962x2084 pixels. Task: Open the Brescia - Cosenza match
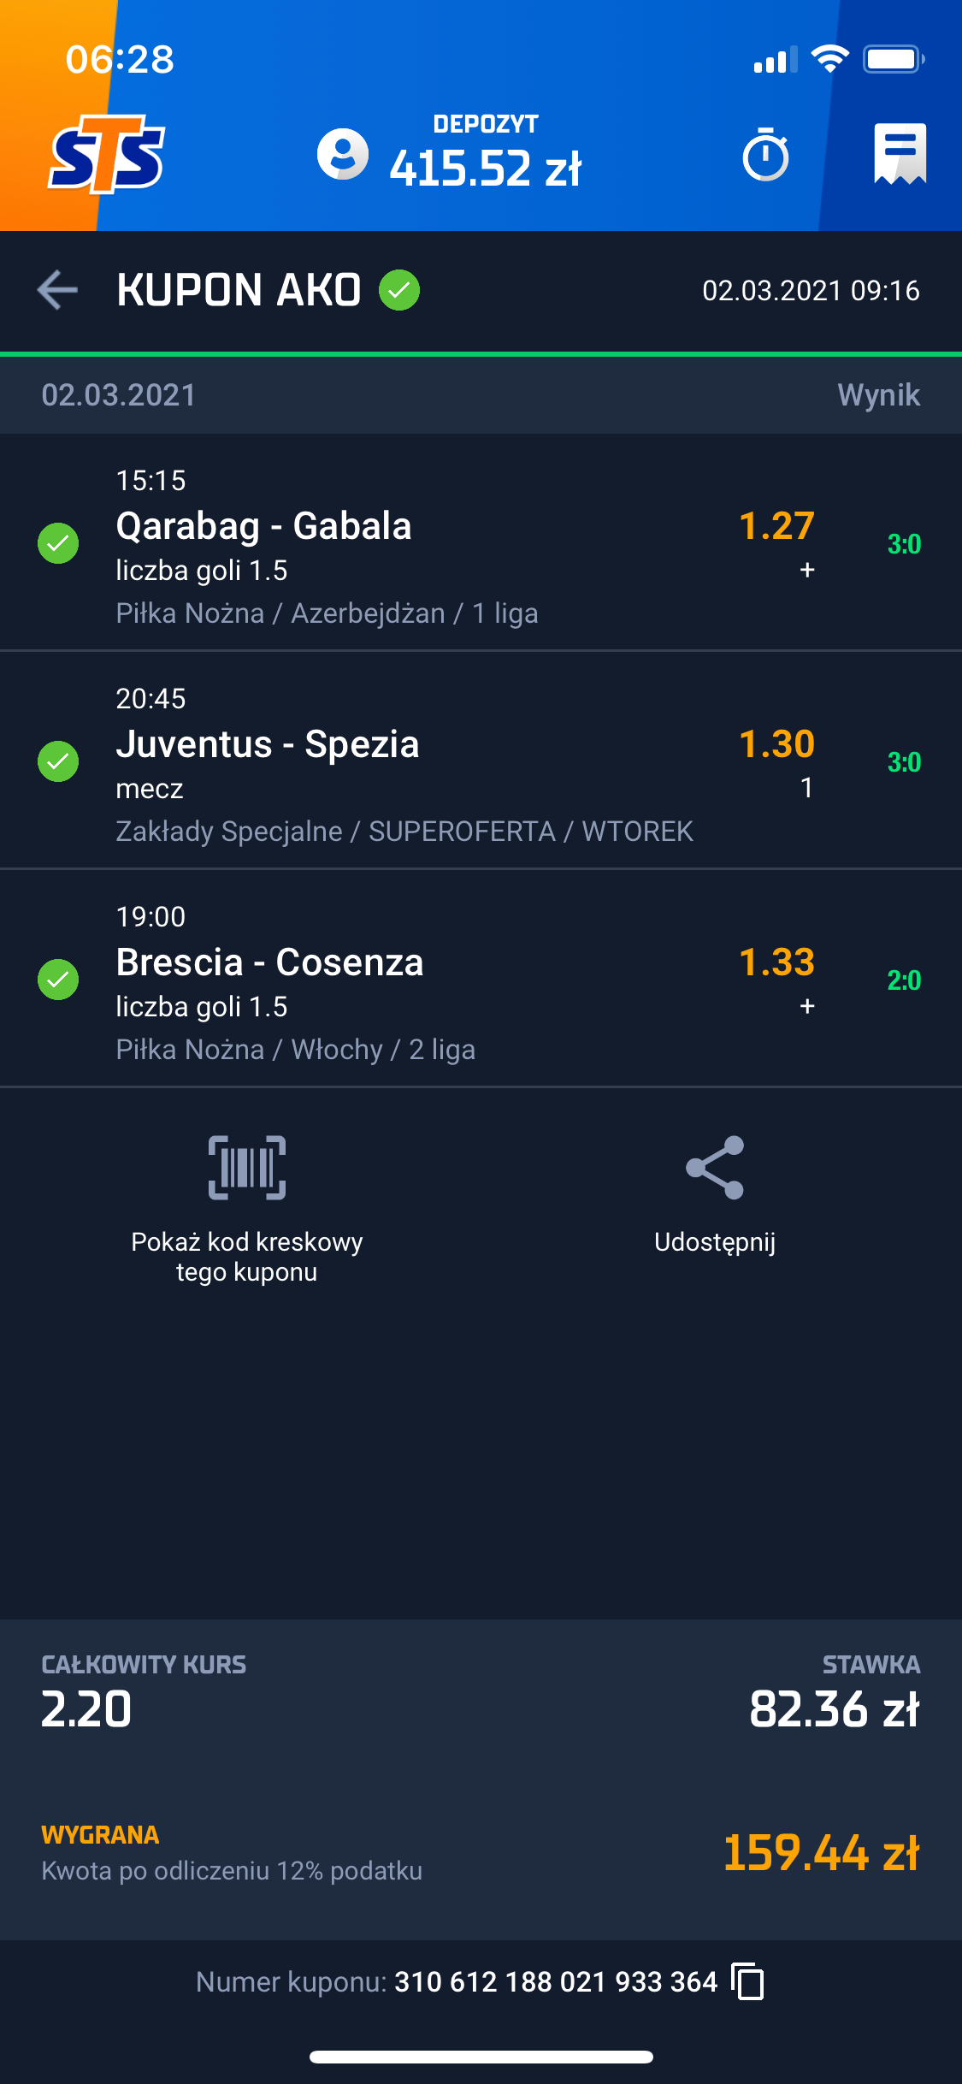[270, 962]
